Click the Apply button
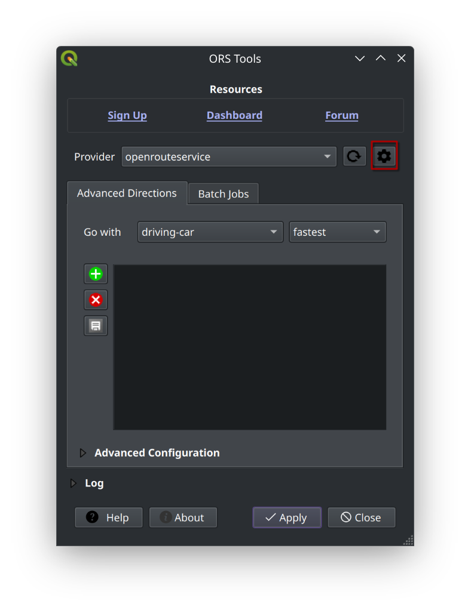Image resolution: width=471 pixels, height=613 pixels. 287,517
